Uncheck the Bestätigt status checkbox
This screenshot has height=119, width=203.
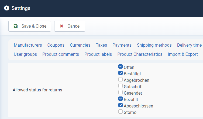pos(121,73)
